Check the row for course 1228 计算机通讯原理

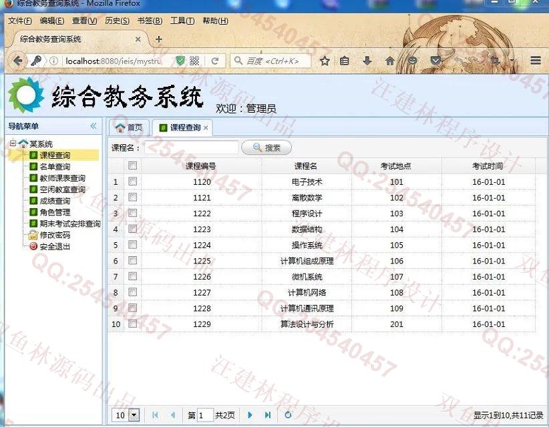132,308
